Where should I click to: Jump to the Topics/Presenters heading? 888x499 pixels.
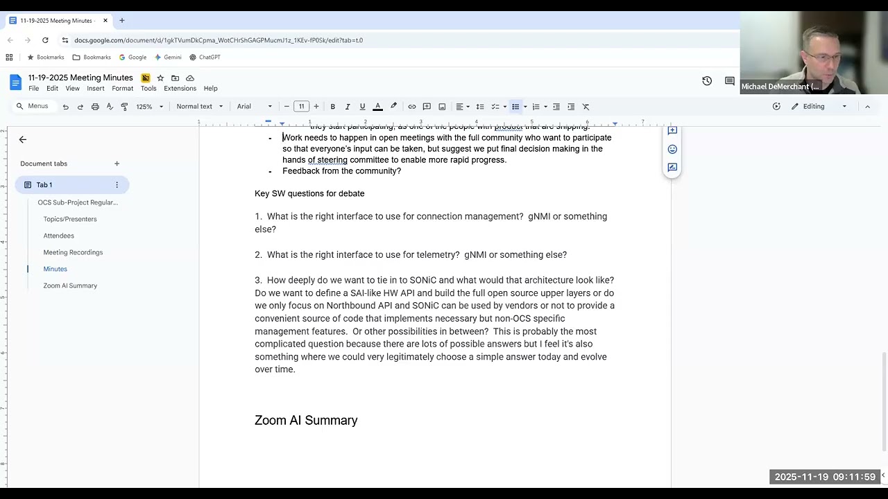(x=70, y=219)
